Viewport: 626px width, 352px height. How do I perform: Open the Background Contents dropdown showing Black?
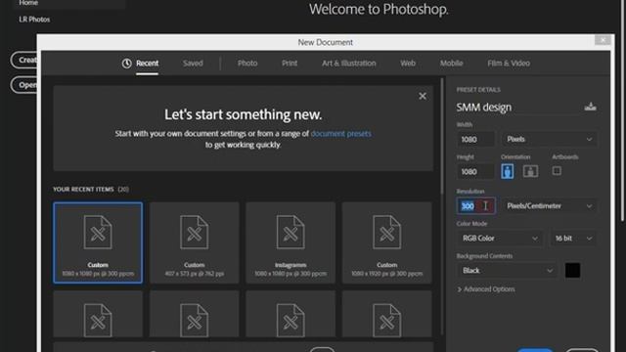[x=507, y=271]
